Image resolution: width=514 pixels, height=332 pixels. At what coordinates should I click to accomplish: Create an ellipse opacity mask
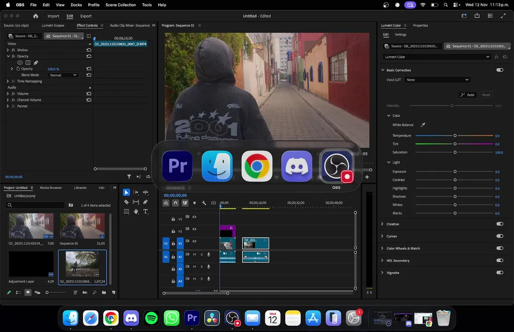click(20, 62)
